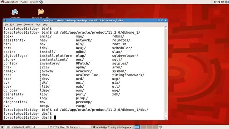Open the Terminal menu in terminal window
This screenshot has height=129, width=229.
pos(29,25)
